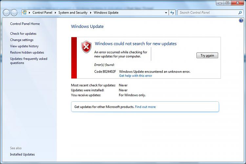Click the Back navigation arrow
This screenshot has height=164, width=246.
coord(6,12)
